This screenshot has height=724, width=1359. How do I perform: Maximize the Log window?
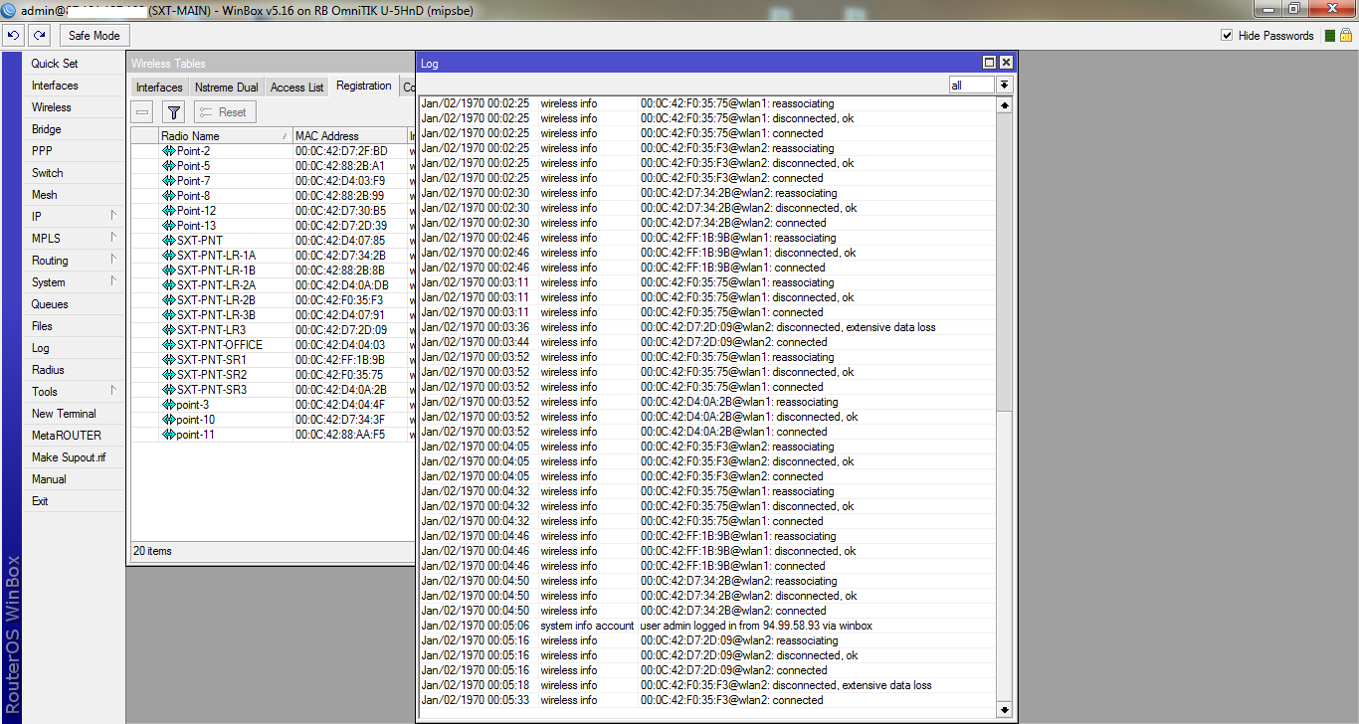(x=989, y=62)
